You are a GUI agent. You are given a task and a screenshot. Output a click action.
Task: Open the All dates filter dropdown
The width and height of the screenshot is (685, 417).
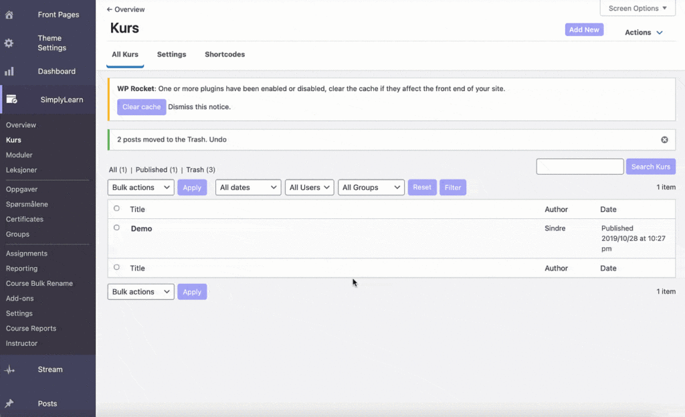[248, 187]
